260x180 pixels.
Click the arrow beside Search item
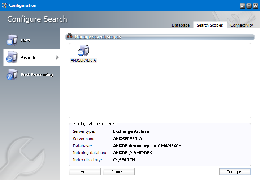tap(57, 57)
